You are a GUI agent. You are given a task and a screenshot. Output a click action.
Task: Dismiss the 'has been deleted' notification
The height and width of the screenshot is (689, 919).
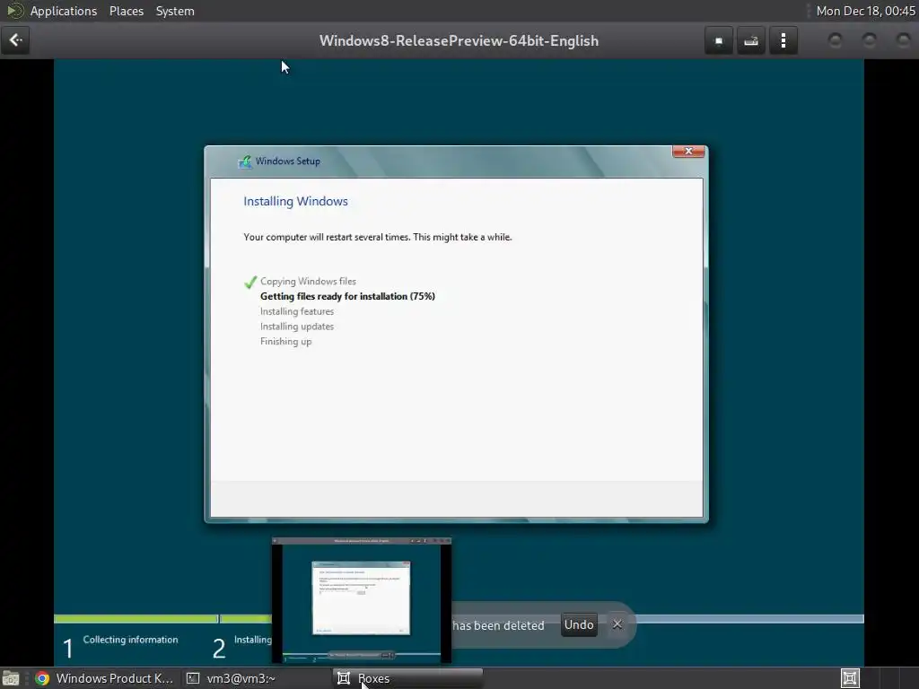[617, 624]
